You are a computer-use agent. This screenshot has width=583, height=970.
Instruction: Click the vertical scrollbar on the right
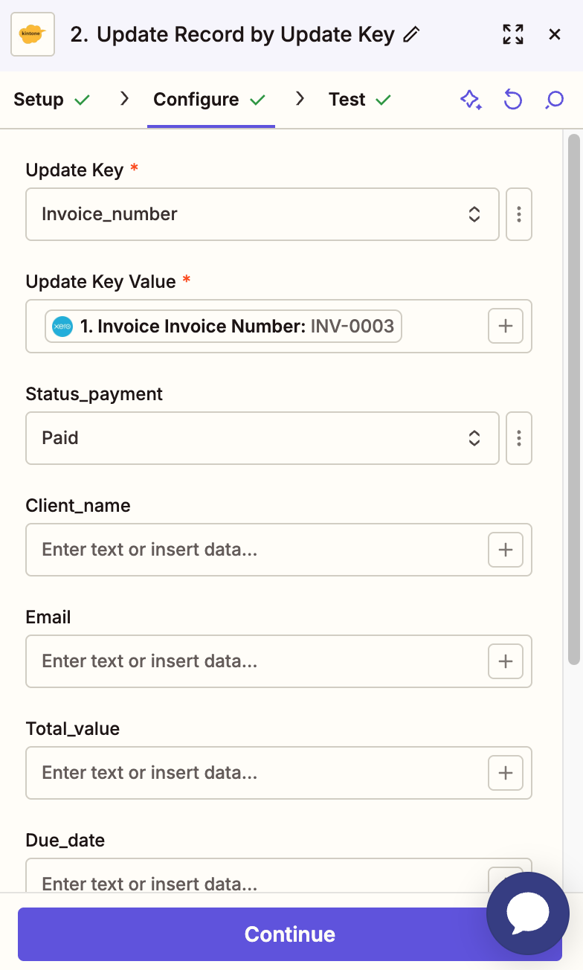573,394
